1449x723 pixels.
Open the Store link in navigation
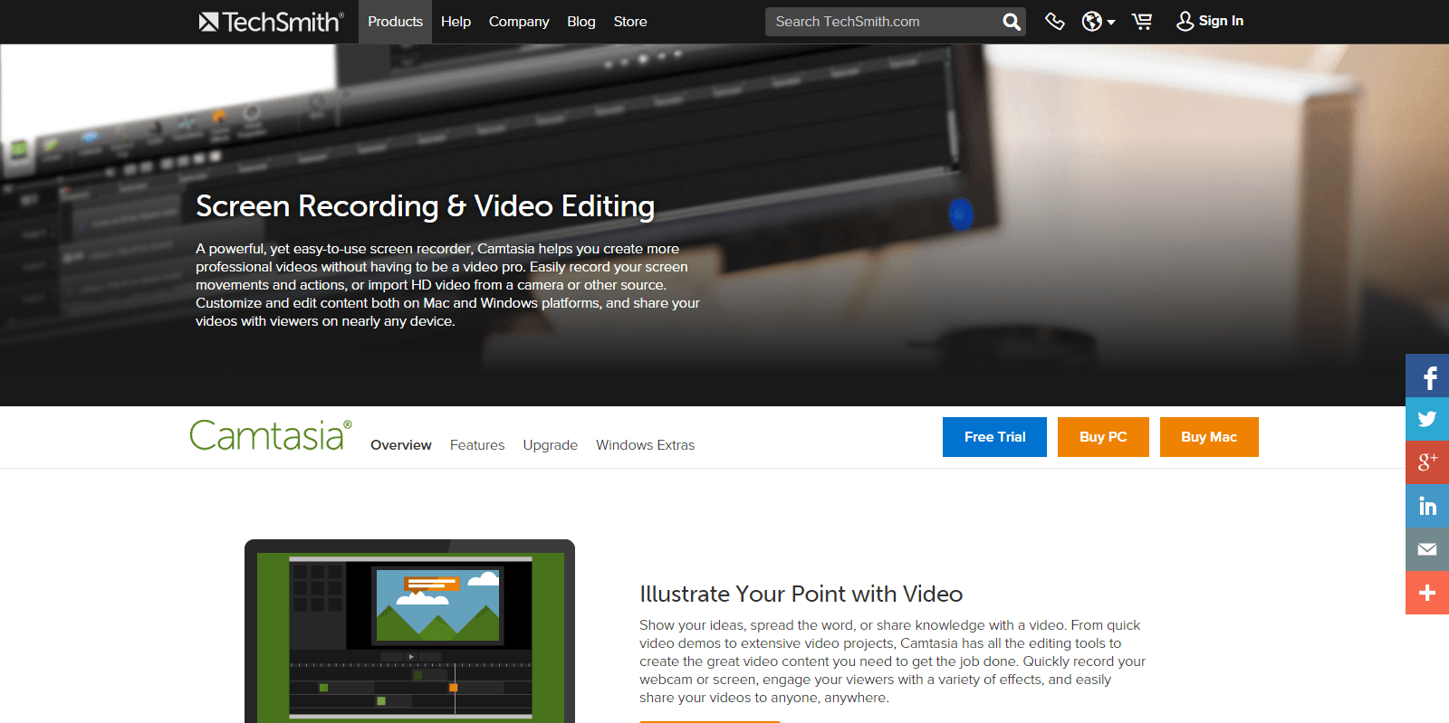point(630,22)
